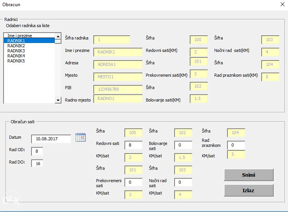Click Šifra 101 field in Obračun sati

coord(134,170)
